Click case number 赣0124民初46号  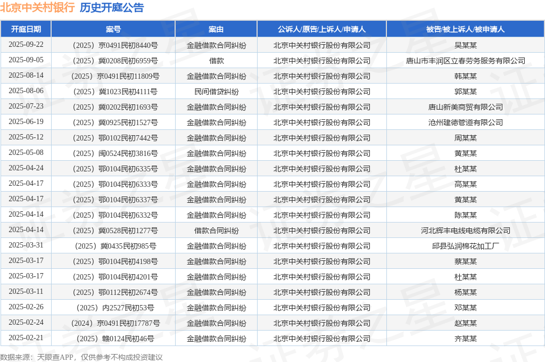point(115,339)
